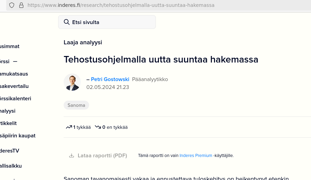Click the browser address bar URL
The height and width of the screenshot is (180, 311).
click(120, 5)
